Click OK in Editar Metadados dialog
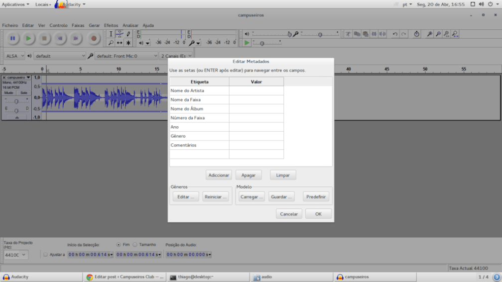Screen dimensions: 502x282 318,214
